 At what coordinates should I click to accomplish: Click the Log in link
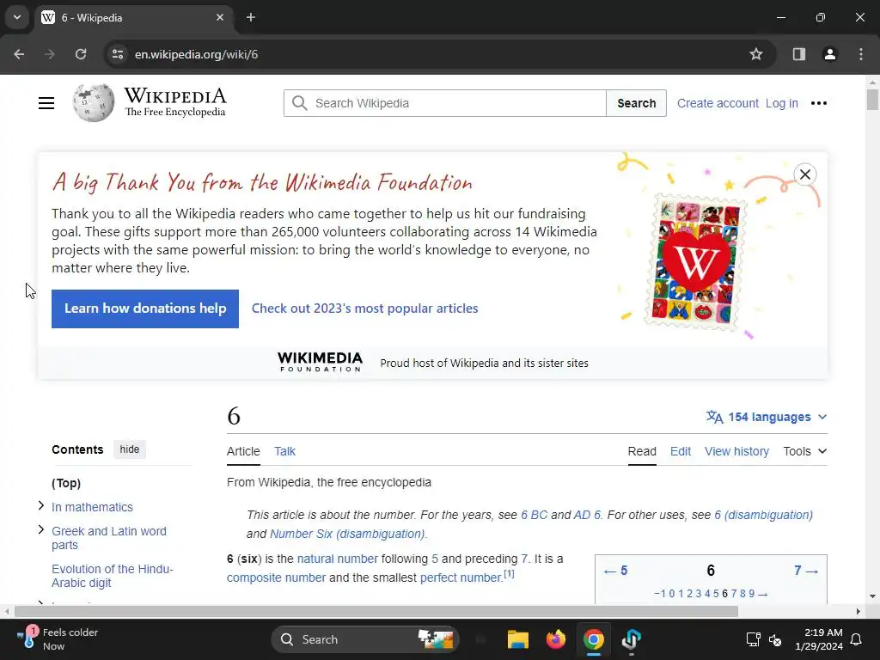pos(781,103)
